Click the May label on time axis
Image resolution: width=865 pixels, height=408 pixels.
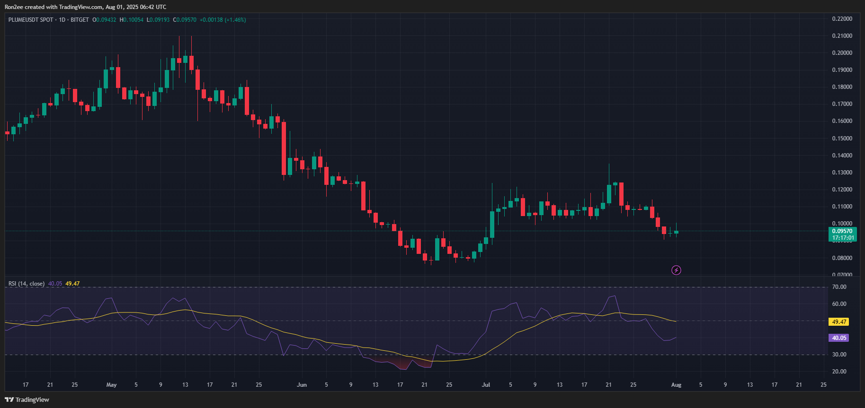[111, 385]
